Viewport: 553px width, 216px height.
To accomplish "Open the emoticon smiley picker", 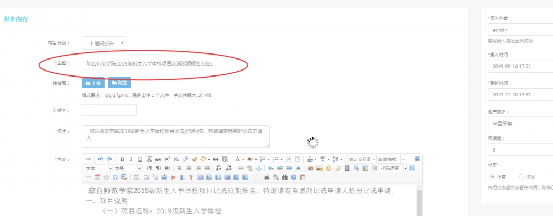I will point(328,168).
